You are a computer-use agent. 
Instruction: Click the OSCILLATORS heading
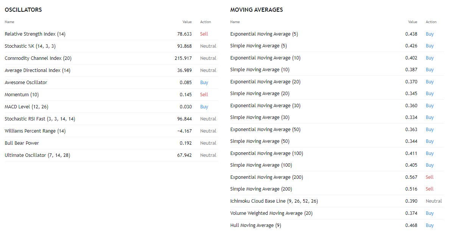tap(23, 10)
